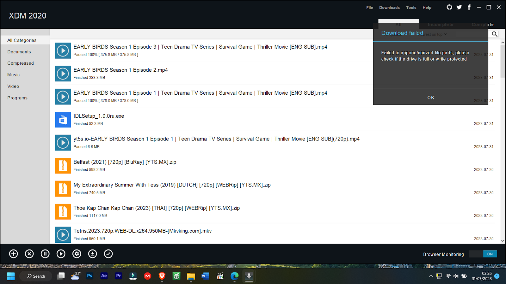Image resolution: width=506 pixels, height=284 pixels.
Task: Resume download with the play icon
Action: click(x=61, y=254)
